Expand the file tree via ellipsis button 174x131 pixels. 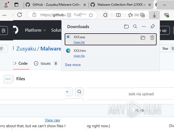click(x=8, y=79)
